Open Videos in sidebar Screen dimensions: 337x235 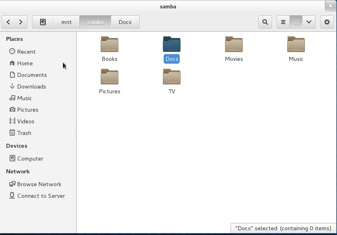click(26, 121)
